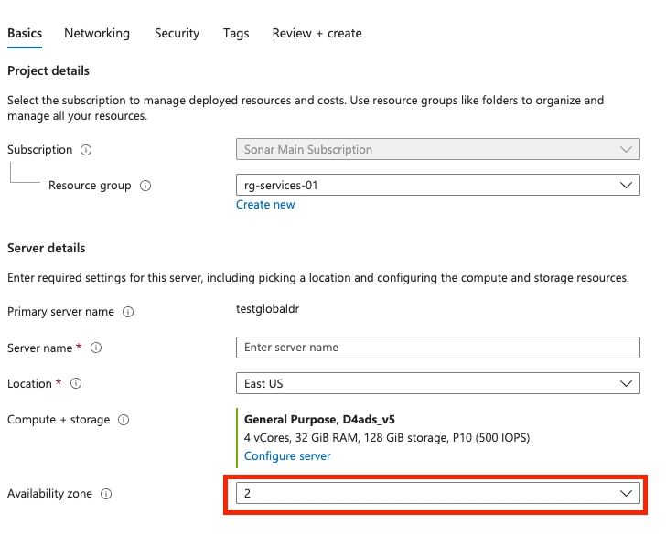This screenshot has height=535, width=666.
Task: Click the Availability zone info icon
Action: [106, 494]
